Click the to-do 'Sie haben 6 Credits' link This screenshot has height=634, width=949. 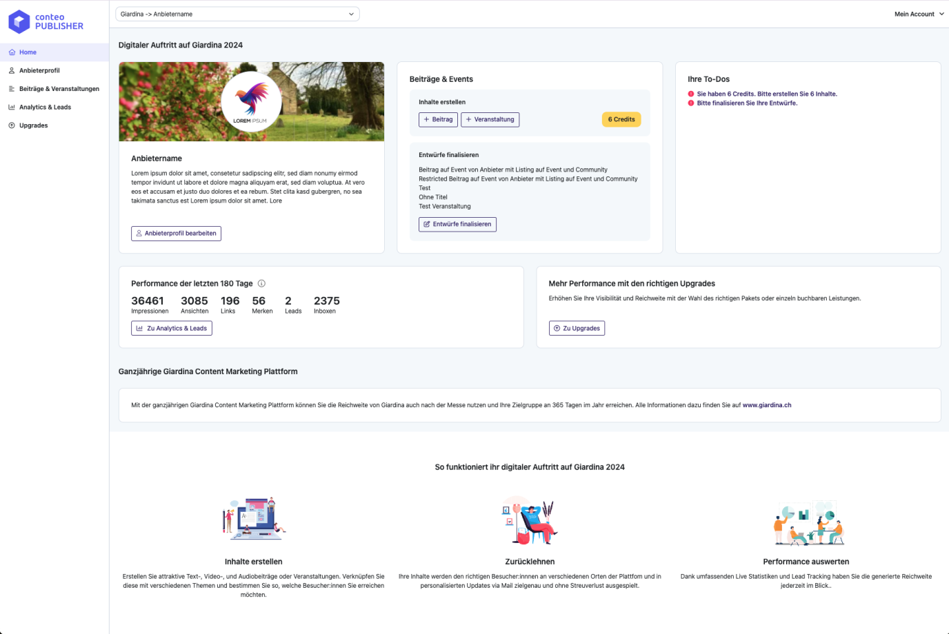(x=767, y=94)
